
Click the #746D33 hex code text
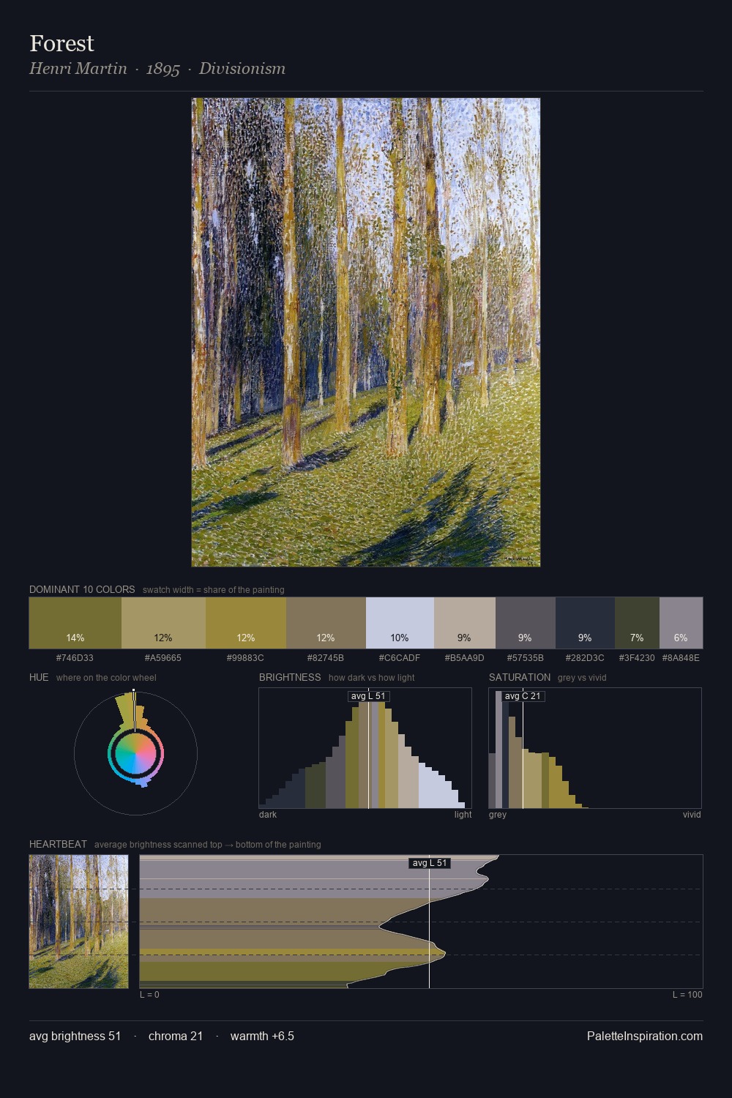point(75,657)
